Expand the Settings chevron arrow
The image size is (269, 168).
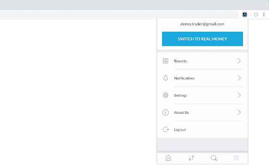tap(239, 95)
